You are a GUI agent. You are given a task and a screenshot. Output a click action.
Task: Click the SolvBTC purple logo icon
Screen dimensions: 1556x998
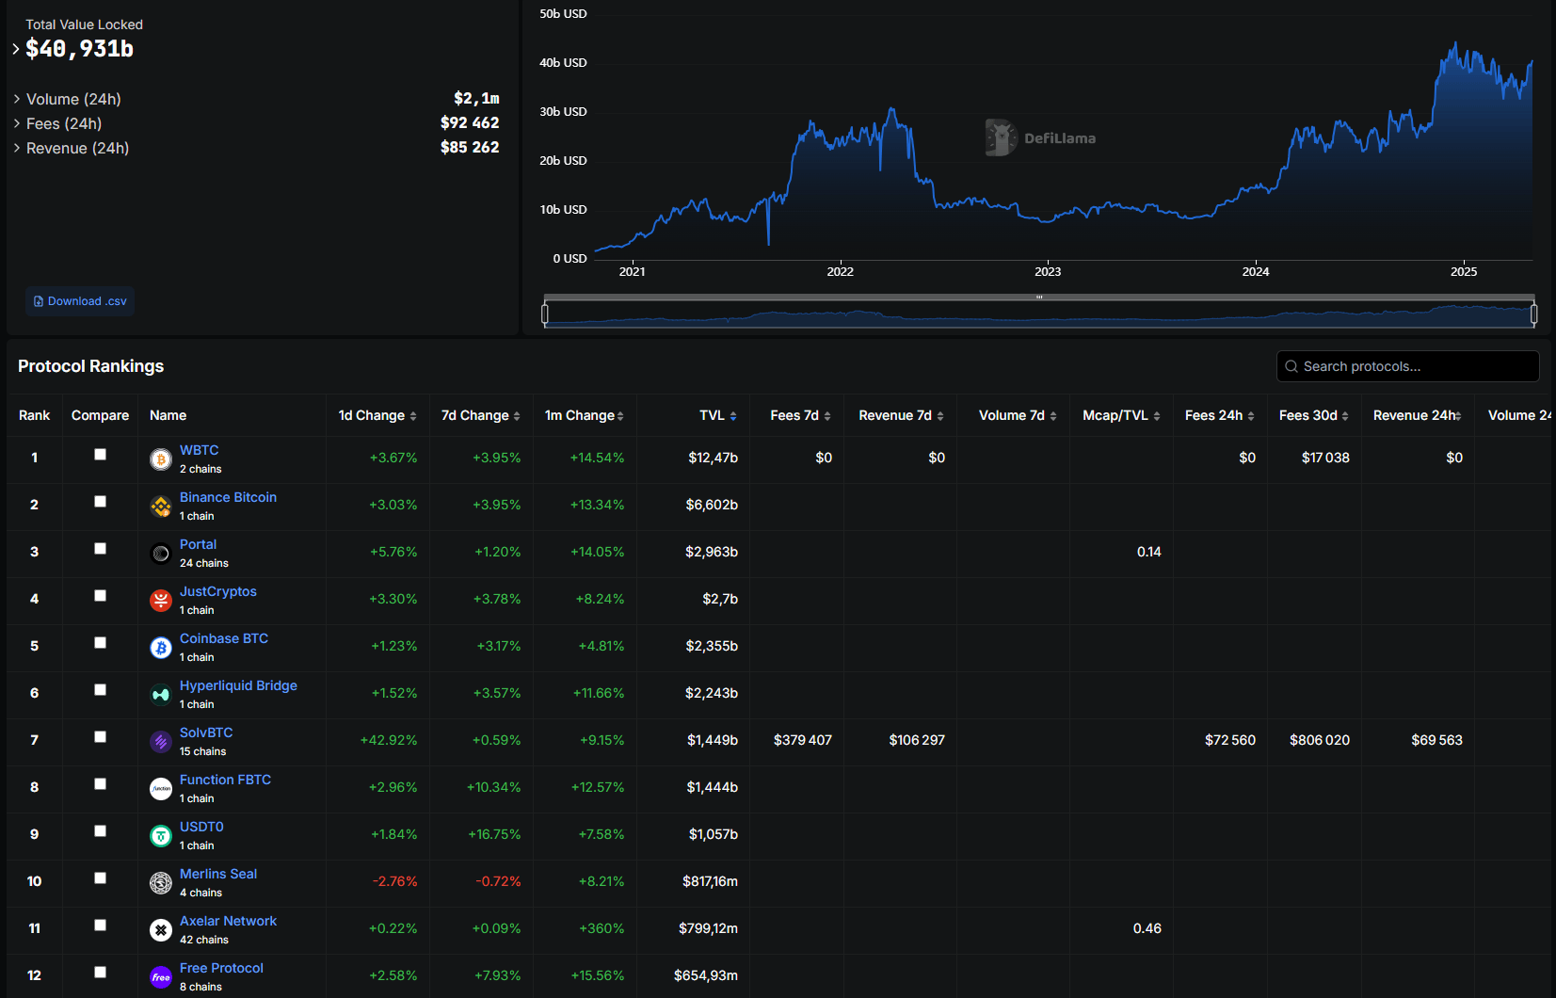pyautogui.click(x=161, y=742)
